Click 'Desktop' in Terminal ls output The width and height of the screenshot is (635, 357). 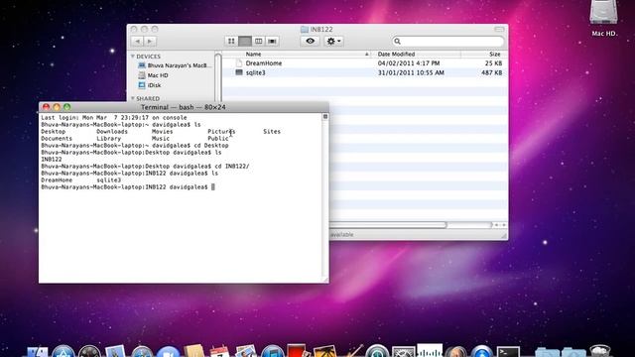click(53, 132)
